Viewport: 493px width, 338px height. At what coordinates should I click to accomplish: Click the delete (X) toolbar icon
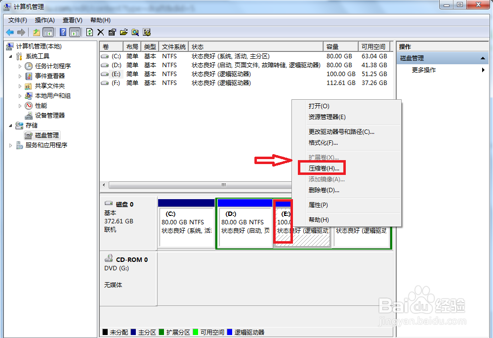[99, 32]
